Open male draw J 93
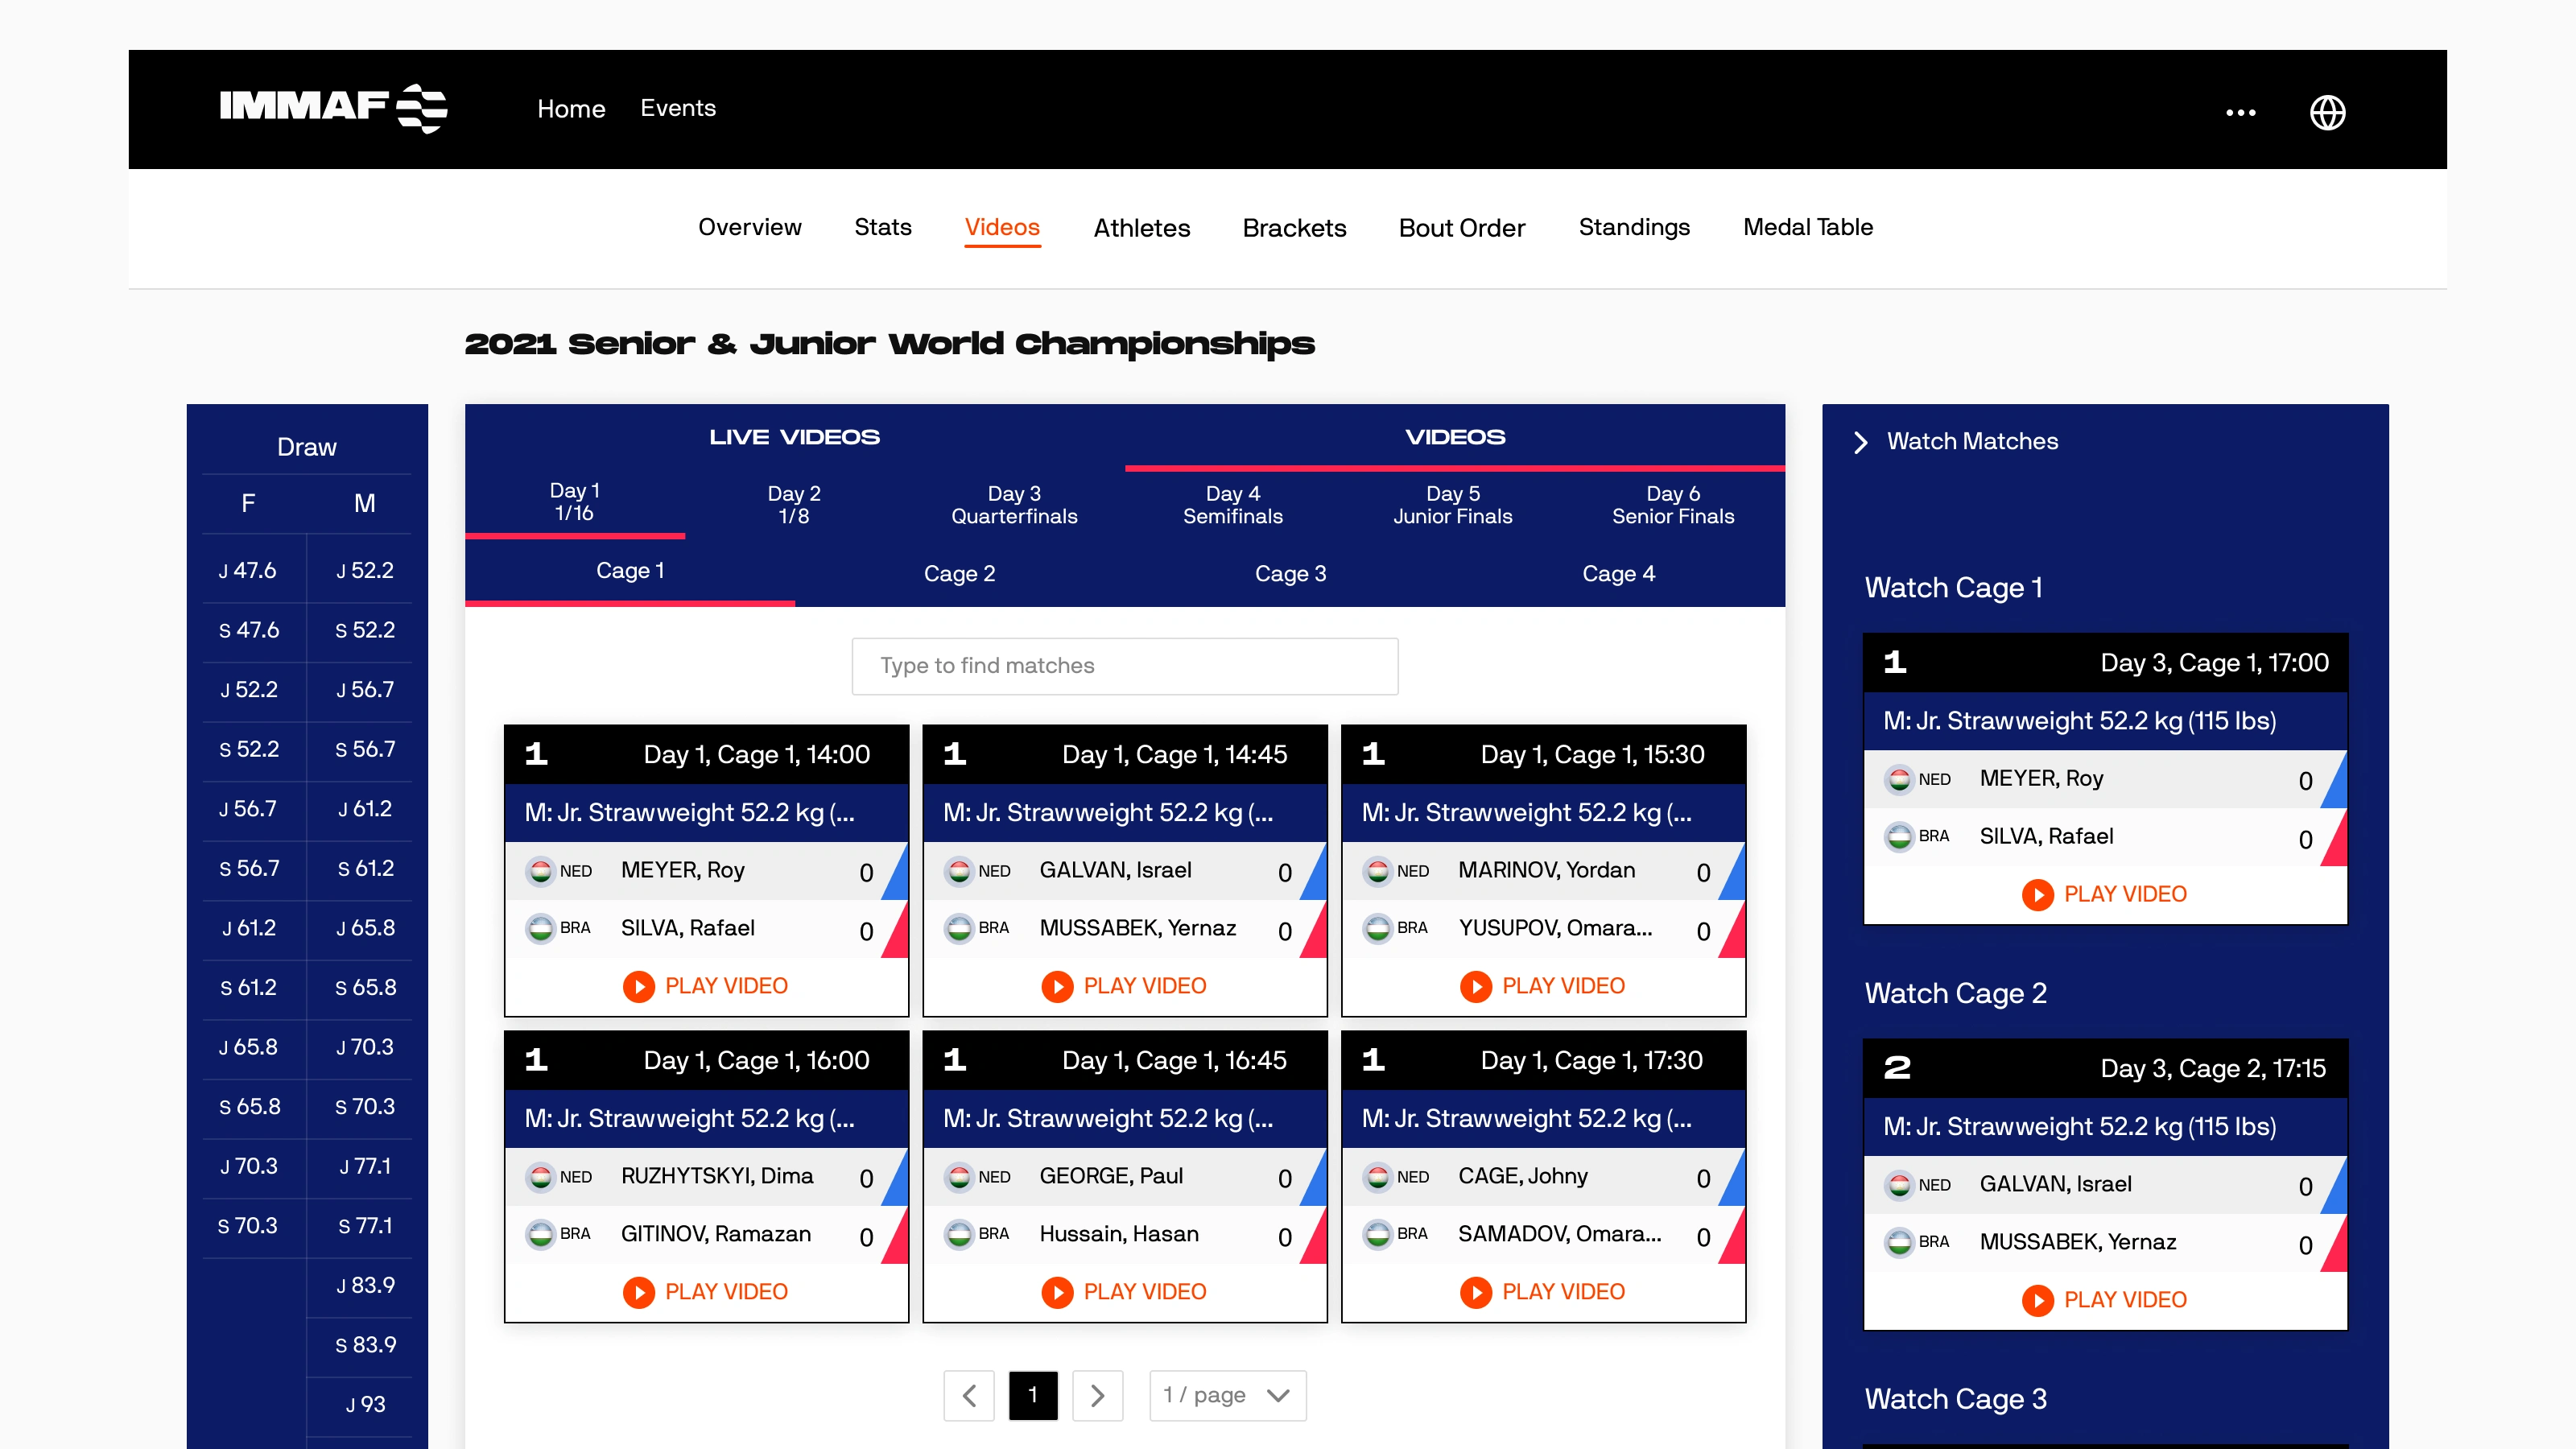The image size is (2576, 1449). tap(365, 1405)
